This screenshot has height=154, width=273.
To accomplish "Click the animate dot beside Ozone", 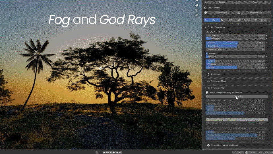I will click(x=267, y=67).
